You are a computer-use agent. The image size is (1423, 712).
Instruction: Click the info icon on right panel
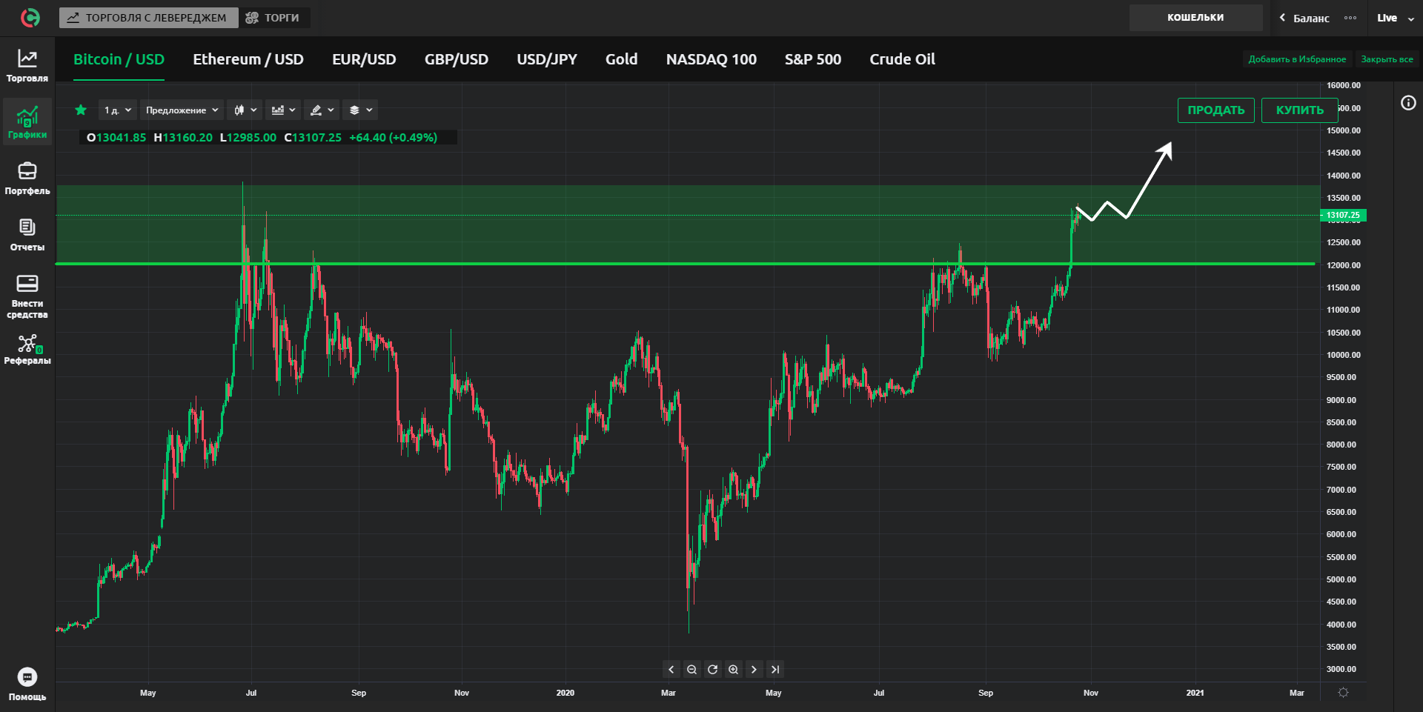click(x=1408, y=103)
